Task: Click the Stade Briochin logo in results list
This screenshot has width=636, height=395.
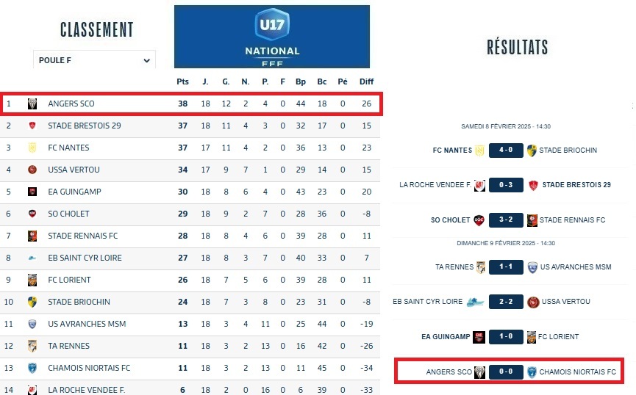Action: 531,151
